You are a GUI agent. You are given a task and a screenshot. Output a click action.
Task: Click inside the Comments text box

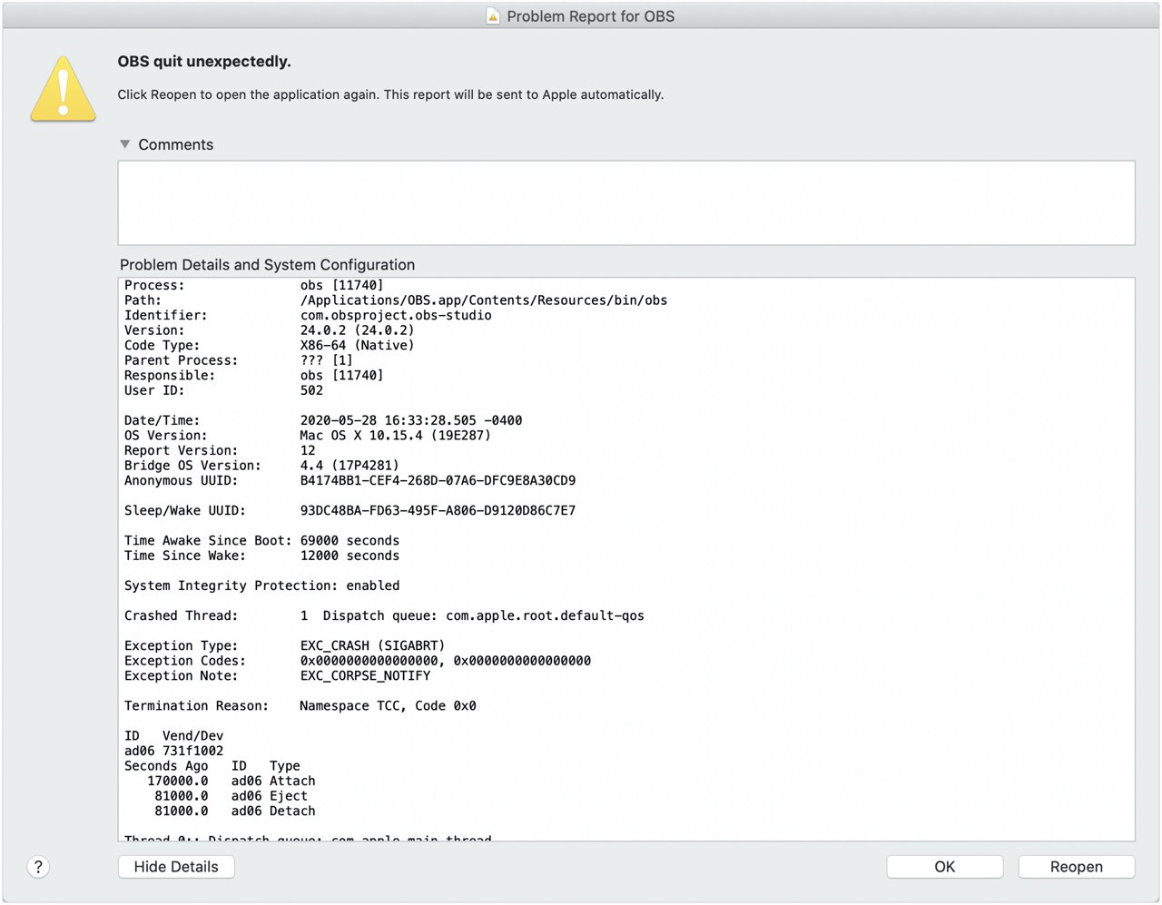point(626,202)
